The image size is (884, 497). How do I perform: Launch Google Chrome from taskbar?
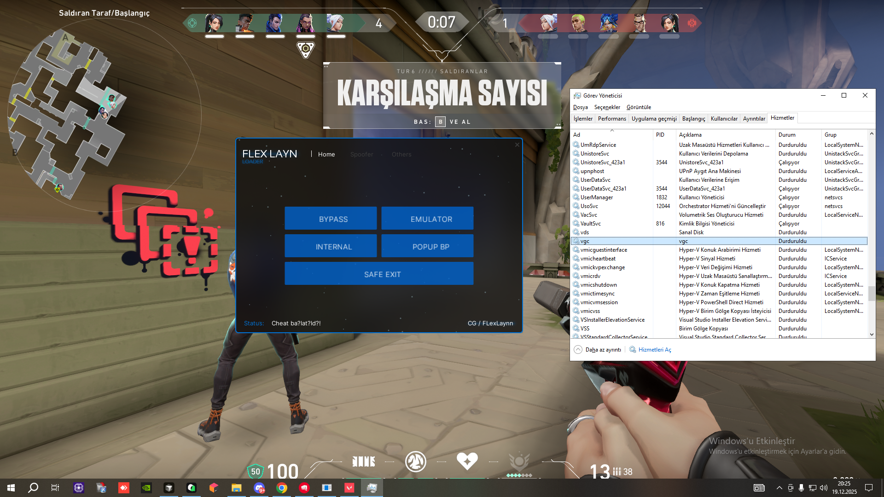click(x=282, y=488)
